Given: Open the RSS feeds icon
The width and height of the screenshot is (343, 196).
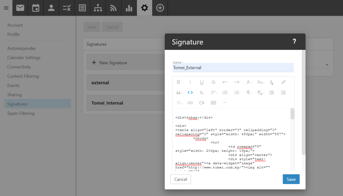Looking at the screenshot, I should click(114, 8).
